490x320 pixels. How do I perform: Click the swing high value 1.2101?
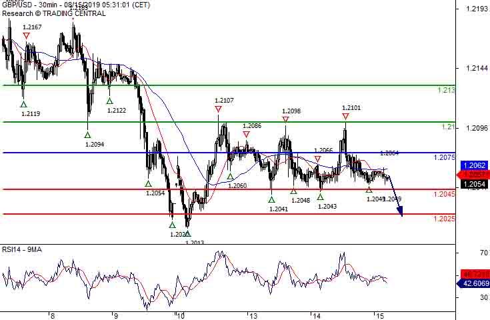tap(351, 108)
